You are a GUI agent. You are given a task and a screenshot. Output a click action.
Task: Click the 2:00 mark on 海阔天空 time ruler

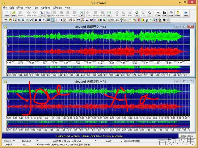(78, 63)
